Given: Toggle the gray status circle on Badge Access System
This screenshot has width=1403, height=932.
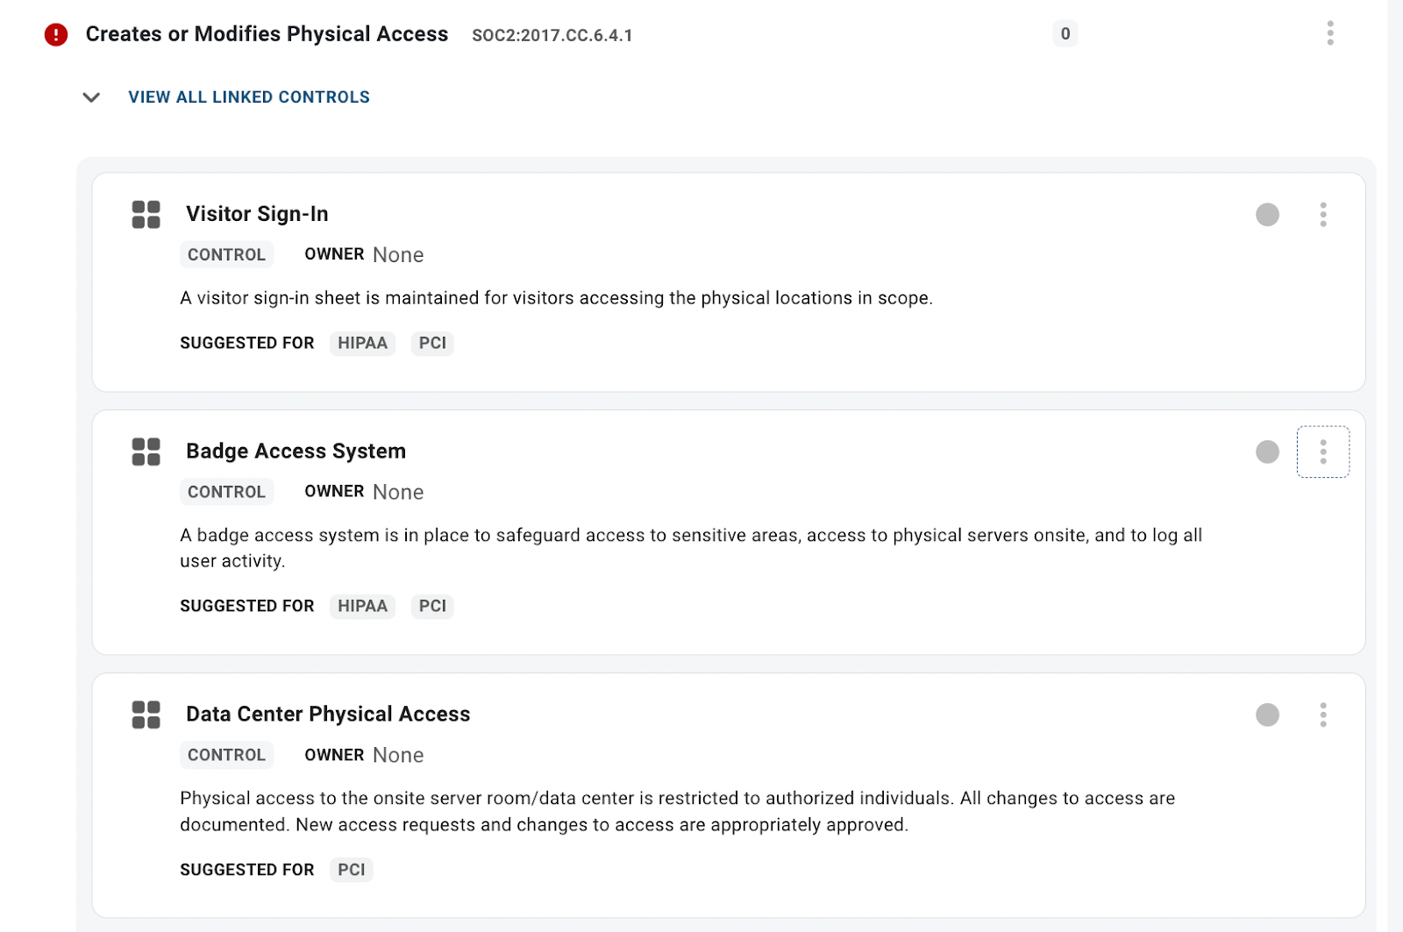Looking at the screenshot, I should tap(1267, 452).
